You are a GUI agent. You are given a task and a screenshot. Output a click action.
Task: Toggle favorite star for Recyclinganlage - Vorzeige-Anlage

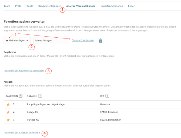pos(8,104)
